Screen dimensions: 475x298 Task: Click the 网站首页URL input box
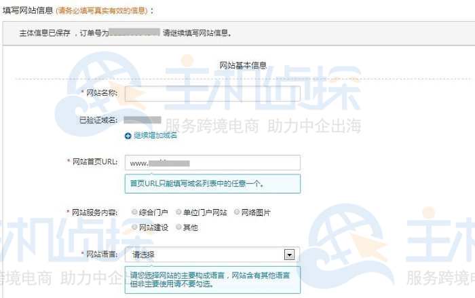point(212,163)
